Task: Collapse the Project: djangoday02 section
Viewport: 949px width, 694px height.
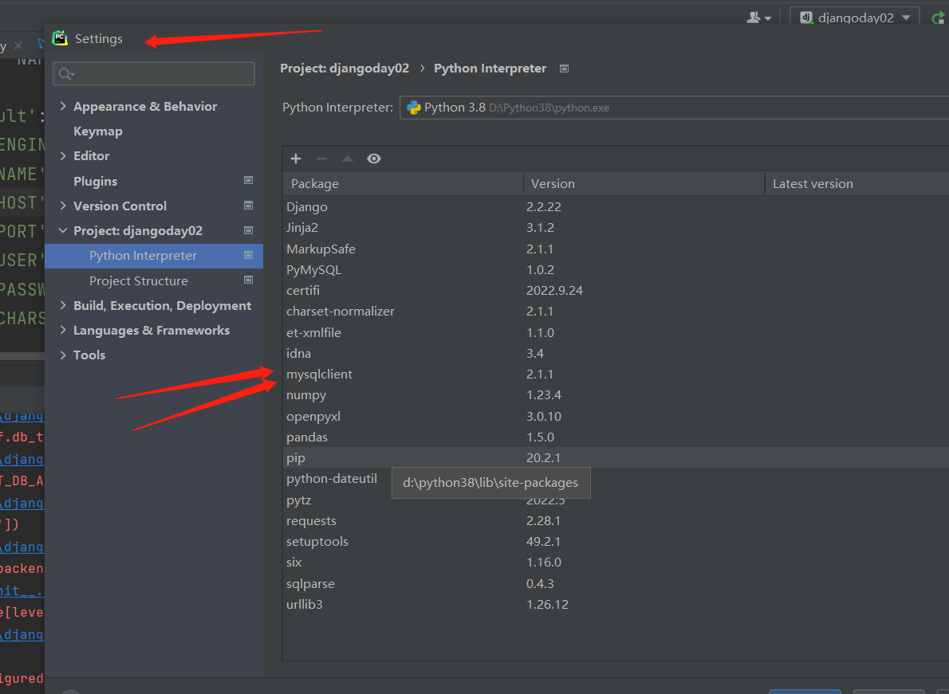Action: click(x=63, y=230)
